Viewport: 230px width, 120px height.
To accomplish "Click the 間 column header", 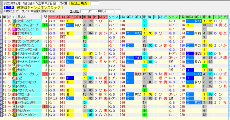I will [x=45, y=17].
